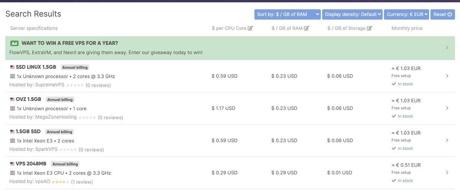Open the Currency EUR dropdown
This screenshot has height=190, width=460.
[x=406, y=14]
